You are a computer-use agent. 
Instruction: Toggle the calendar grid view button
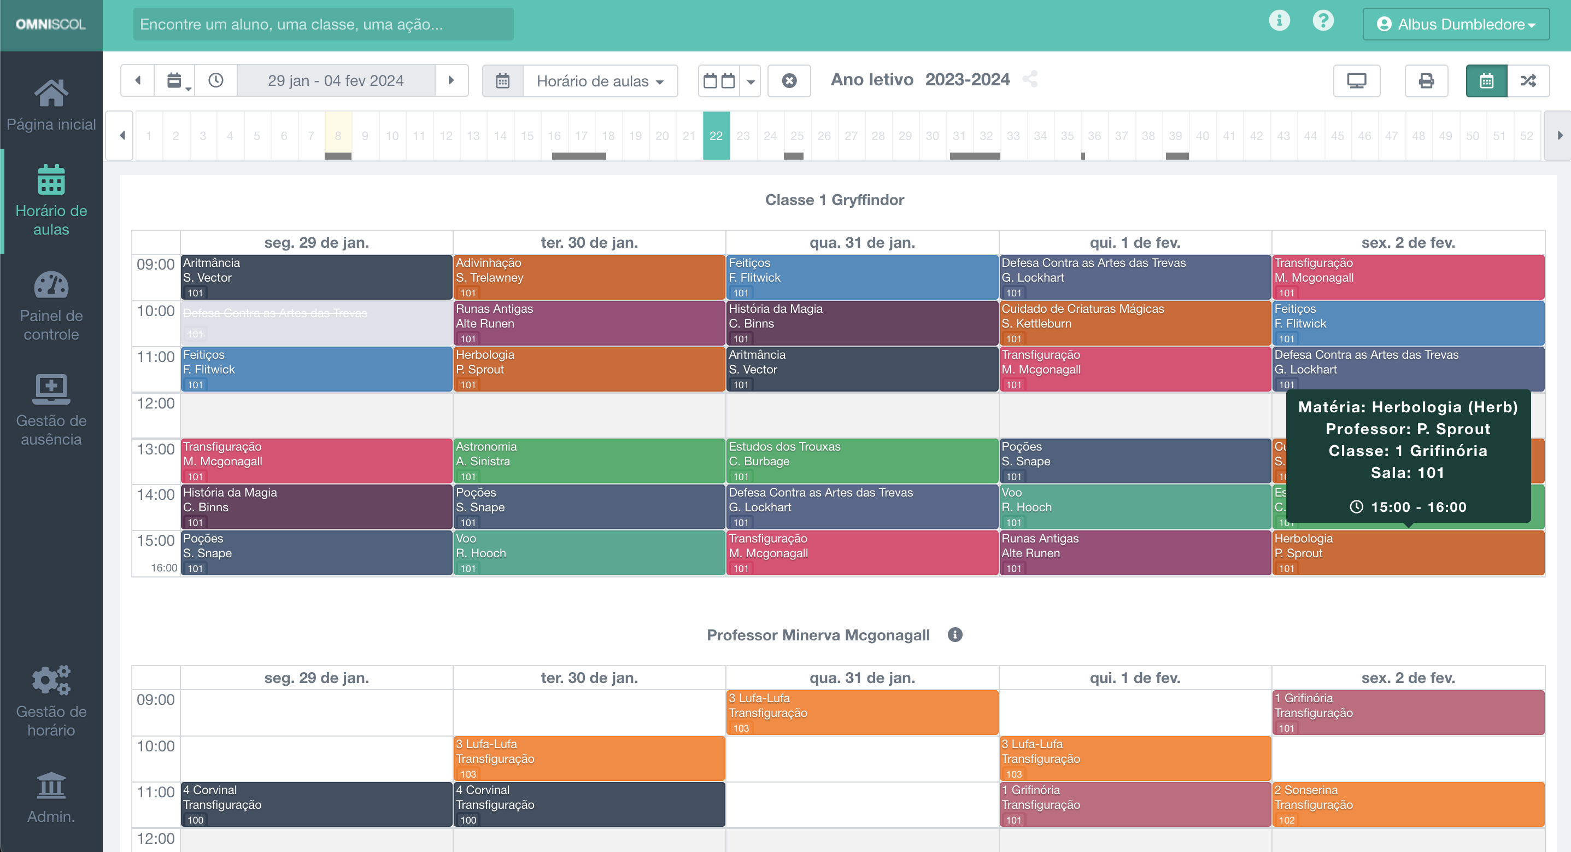coord(1486,80)
